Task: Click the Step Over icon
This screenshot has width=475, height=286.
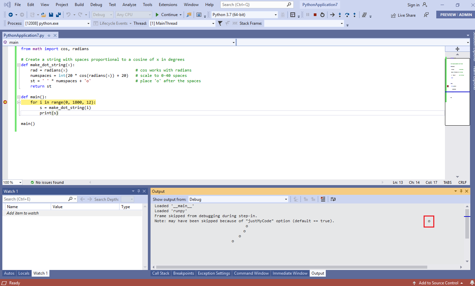Action: 347,15
